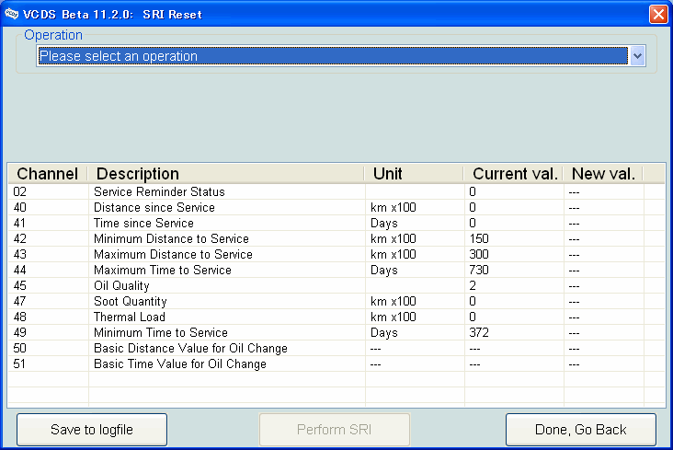Click channel number 50

(x=19, y=348)
